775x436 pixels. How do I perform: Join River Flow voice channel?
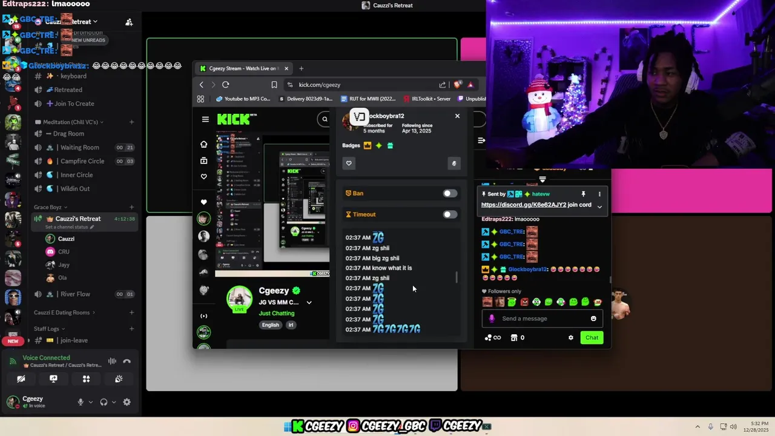[x=85, y=294]
